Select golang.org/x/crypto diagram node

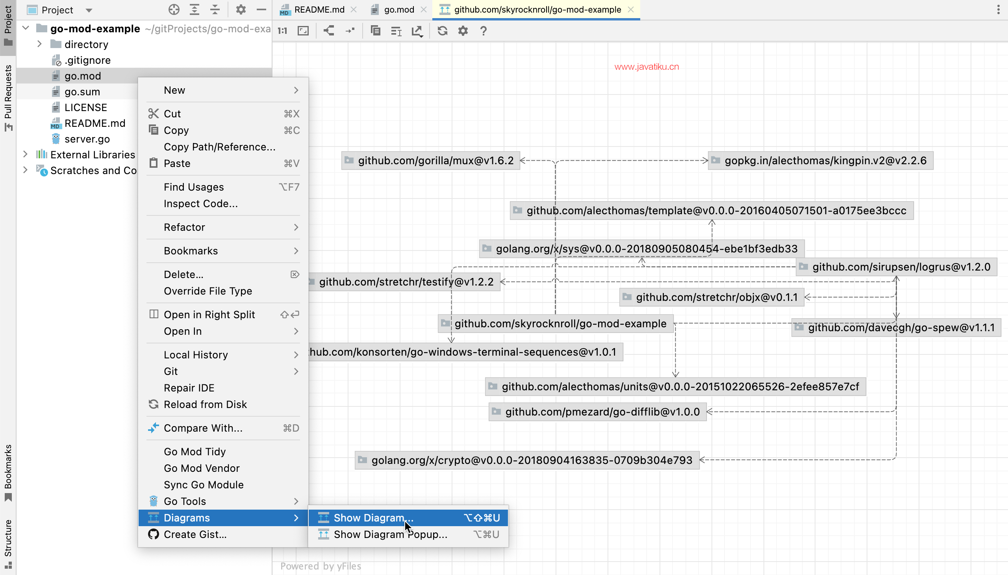[x=527, y=460]
